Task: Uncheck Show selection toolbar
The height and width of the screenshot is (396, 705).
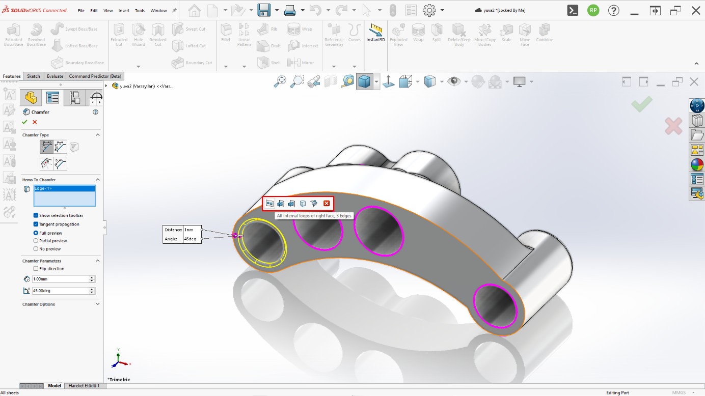Action: tap(36, 215)
